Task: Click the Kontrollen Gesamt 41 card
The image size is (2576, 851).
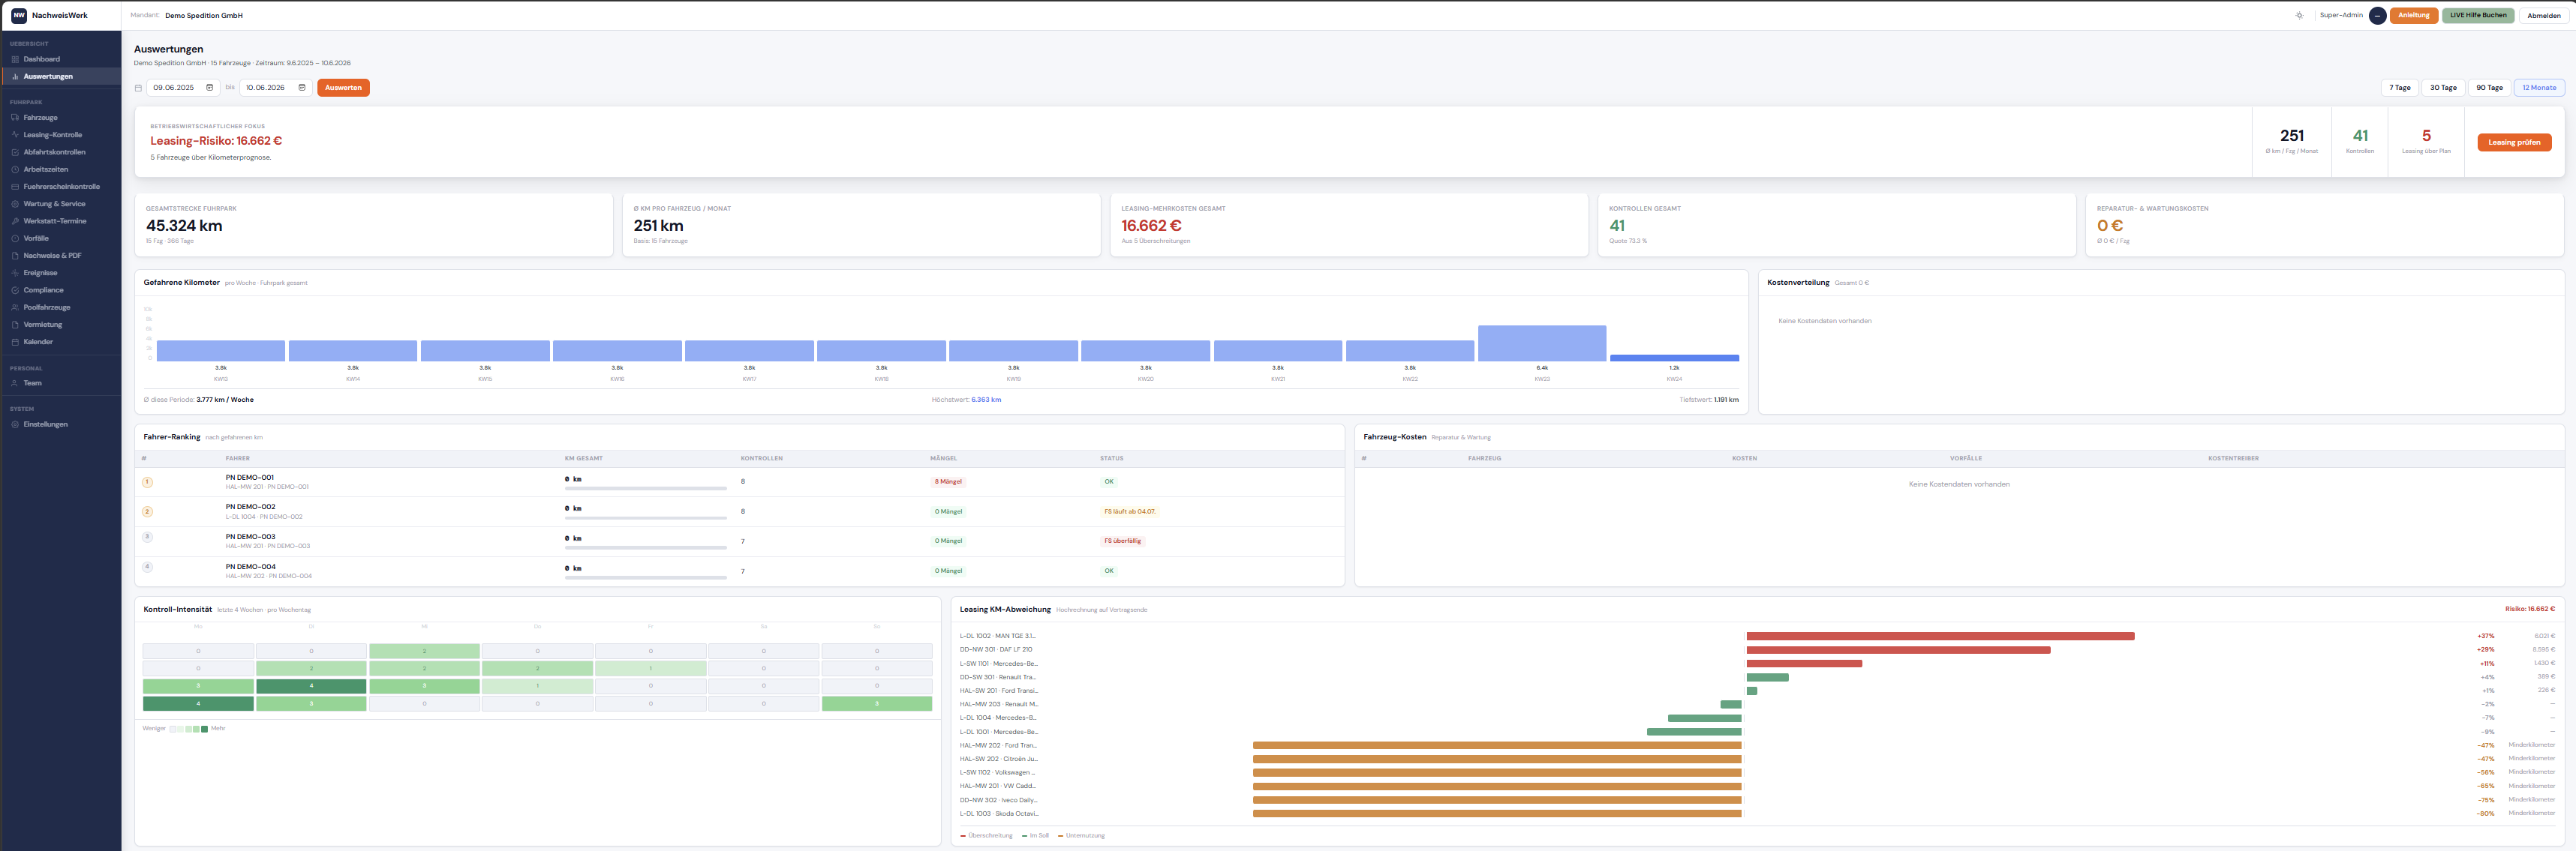Action: [1836, 225]
